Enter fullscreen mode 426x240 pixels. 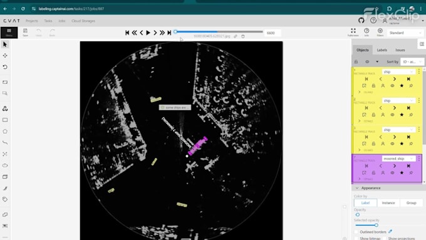click(x=353, y=32)
